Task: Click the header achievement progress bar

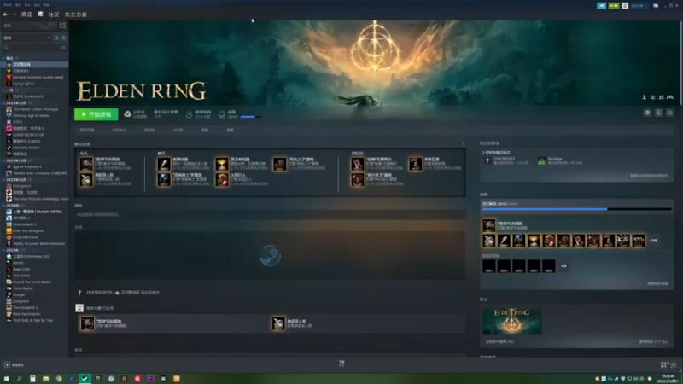Action: point(251,117)
